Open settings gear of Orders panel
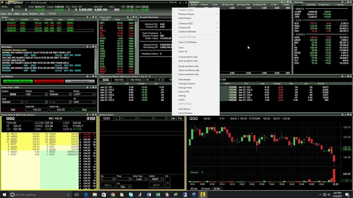Viewport: 353px width, 198px height. [87, 17]
